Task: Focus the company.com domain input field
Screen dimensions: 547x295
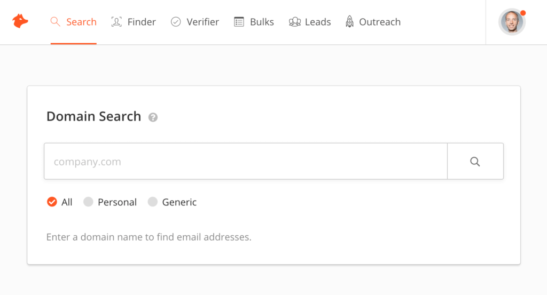Action: pos(246,162)
